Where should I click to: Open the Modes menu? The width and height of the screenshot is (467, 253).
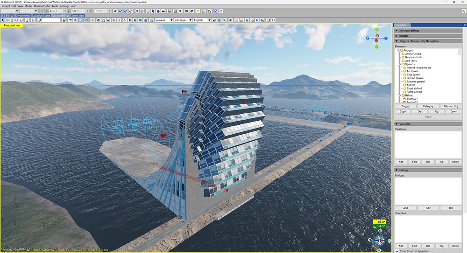click(x=28, y=6)
